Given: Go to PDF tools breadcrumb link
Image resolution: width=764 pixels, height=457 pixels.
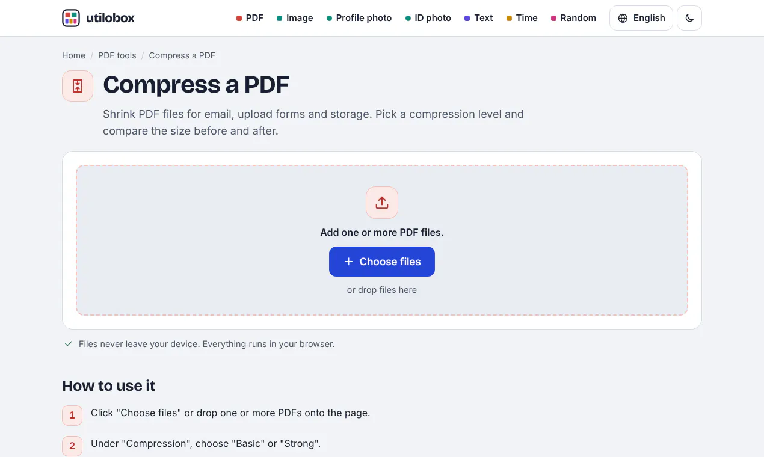Looking at the screenshot, I should point(117,55).
